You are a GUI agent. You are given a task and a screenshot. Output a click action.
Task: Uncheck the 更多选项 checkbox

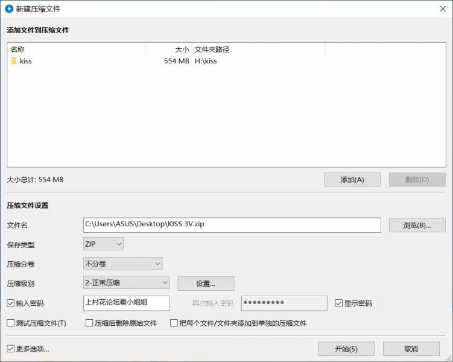(11, 349)
